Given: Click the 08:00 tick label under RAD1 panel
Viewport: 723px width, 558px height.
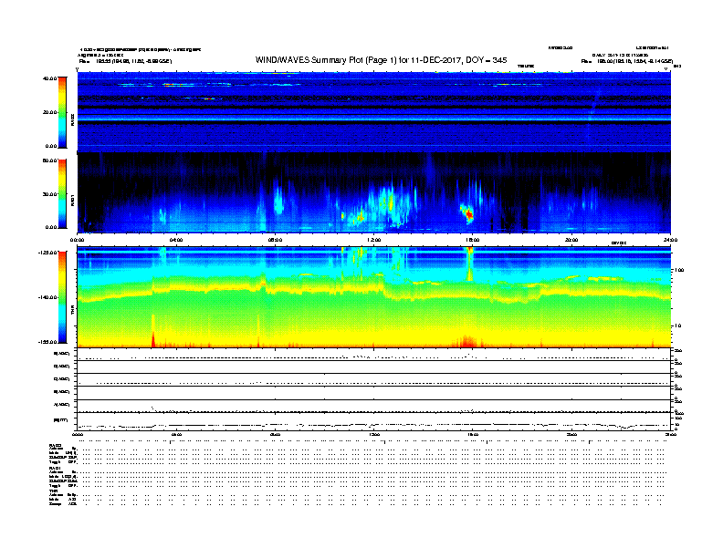Looking at the screenshot, I should [x=275, y=240].
